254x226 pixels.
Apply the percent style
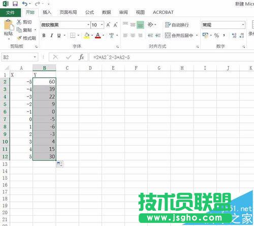point(216,36)
